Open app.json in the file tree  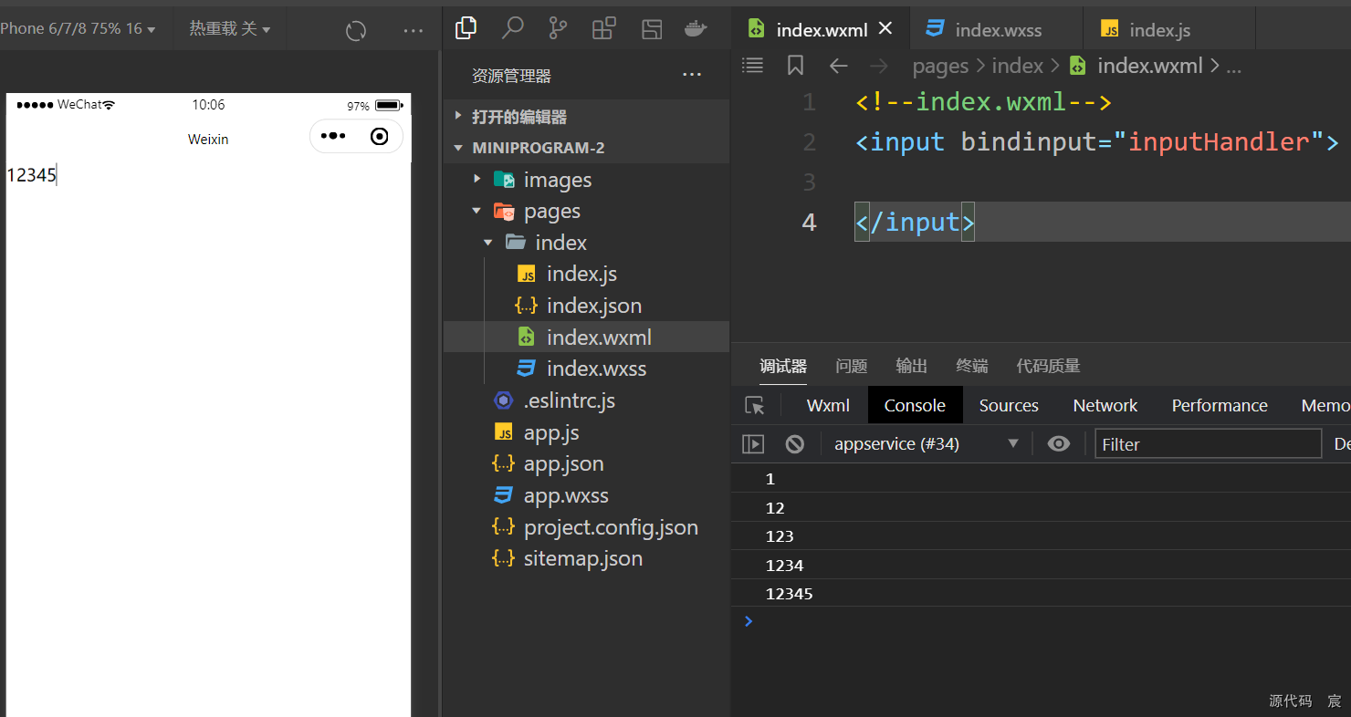coord(586,463)
